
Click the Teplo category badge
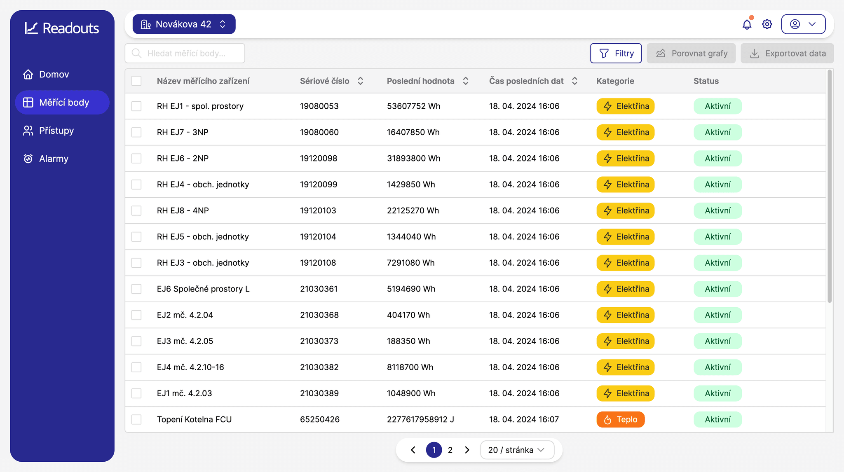pos(621,420)
